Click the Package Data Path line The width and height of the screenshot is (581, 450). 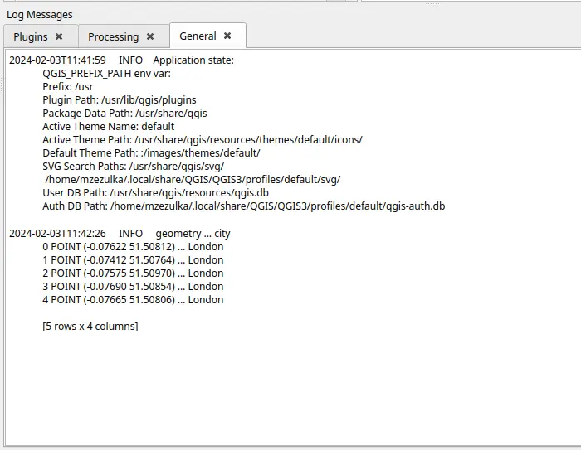click(124, 114)
